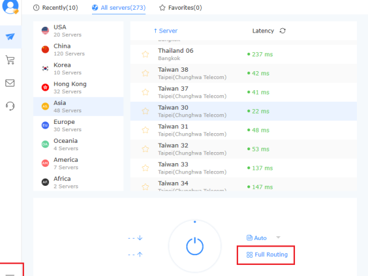
Task: Click the orange Asia region icon
Action: tap(45, 106)
